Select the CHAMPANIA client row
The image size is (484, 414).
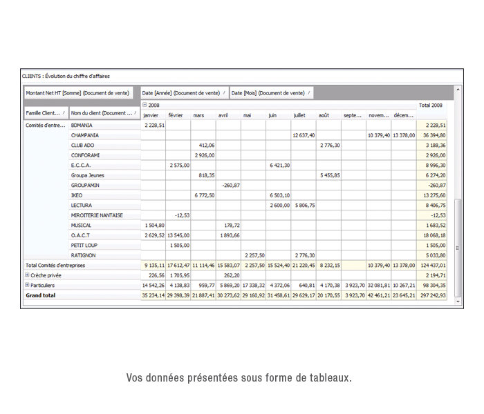click(x=85, y=135)
